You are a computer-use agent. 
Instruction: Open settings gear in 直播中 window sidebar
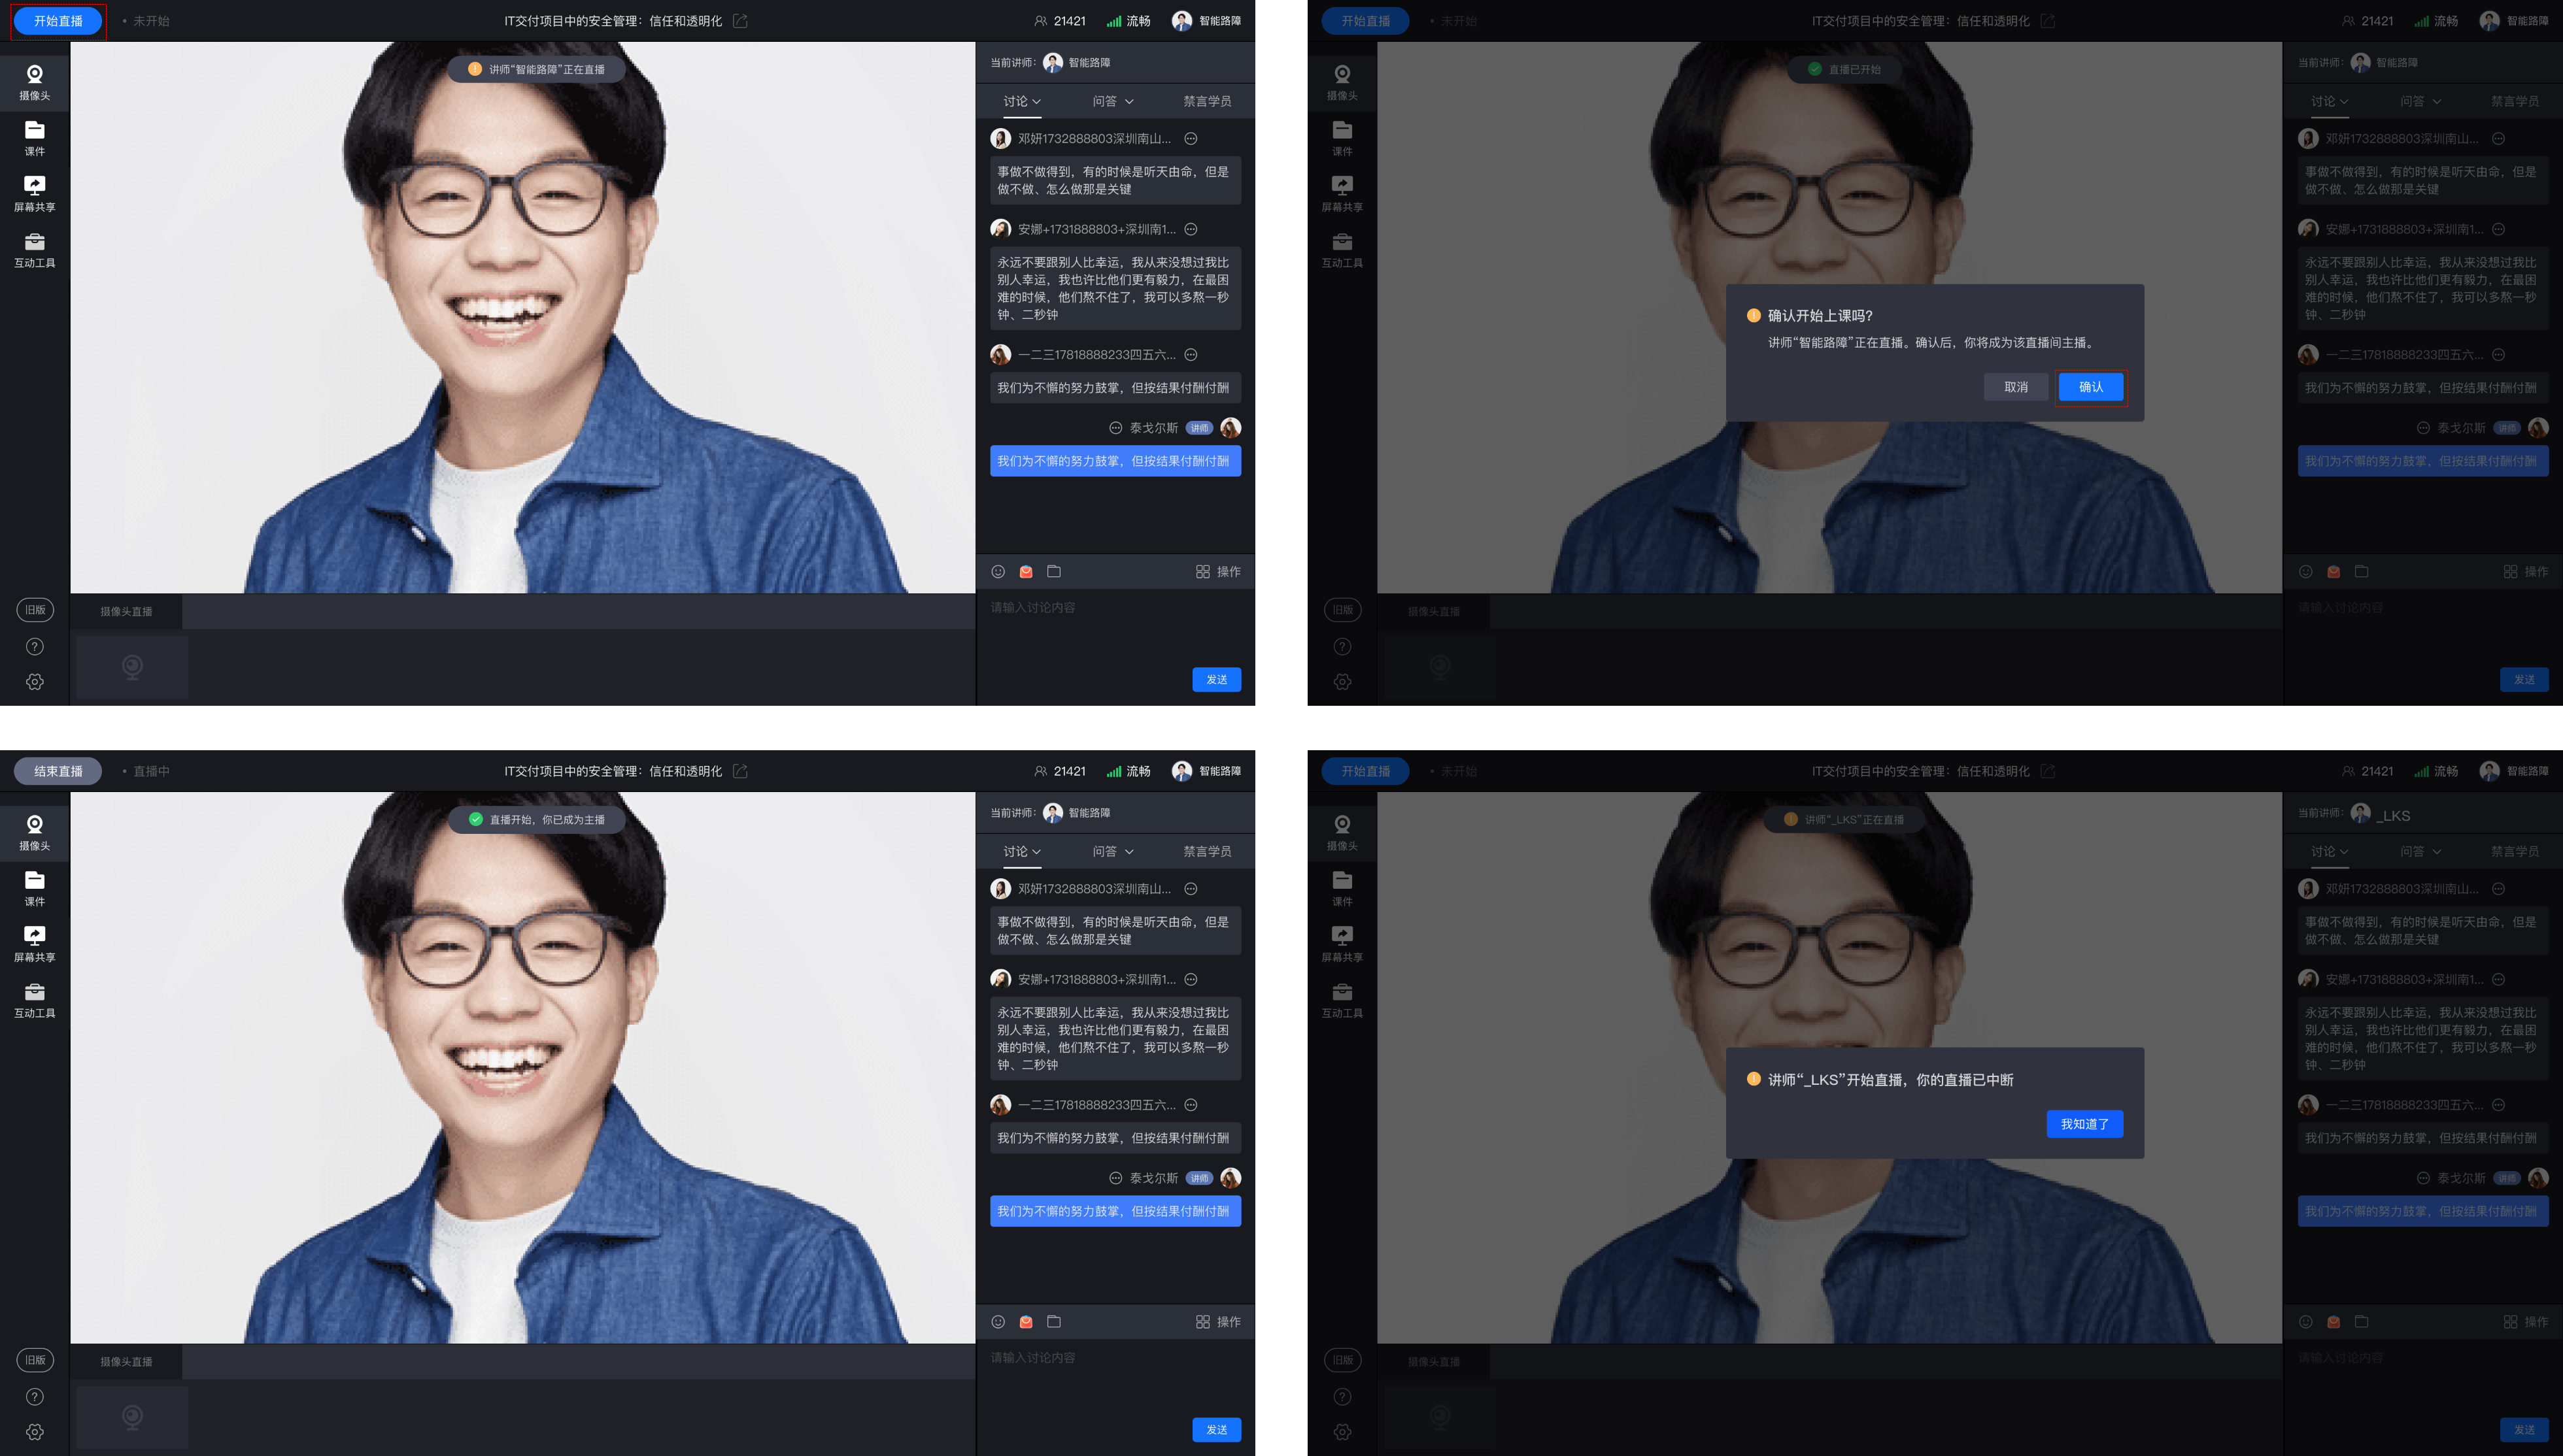point(34,1432)
